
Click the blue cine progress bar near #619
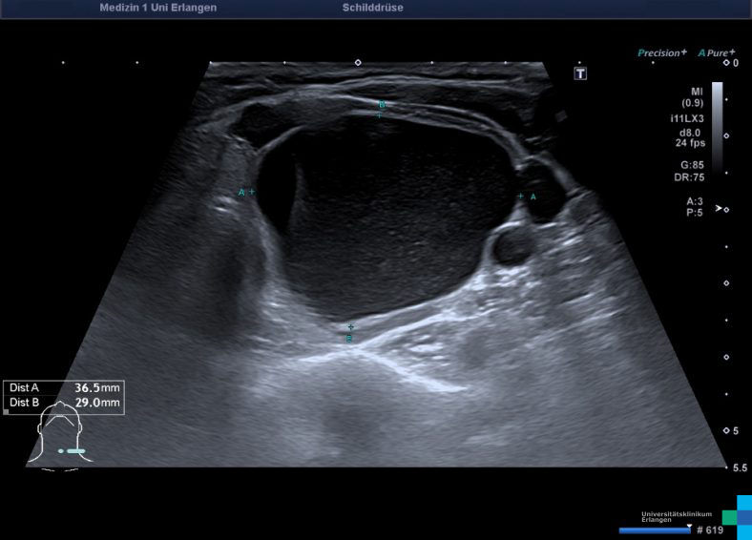click(x=654, y=530)
